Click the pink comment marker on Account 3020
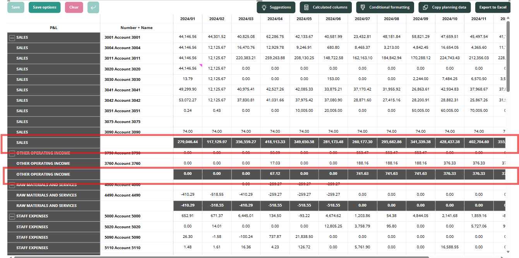 coord(200,65)
